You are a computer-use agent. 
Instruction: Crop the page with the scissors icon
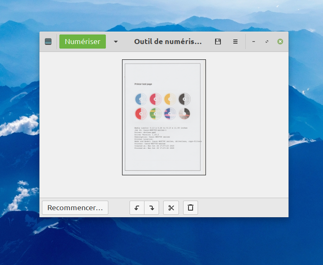(171, 208)
